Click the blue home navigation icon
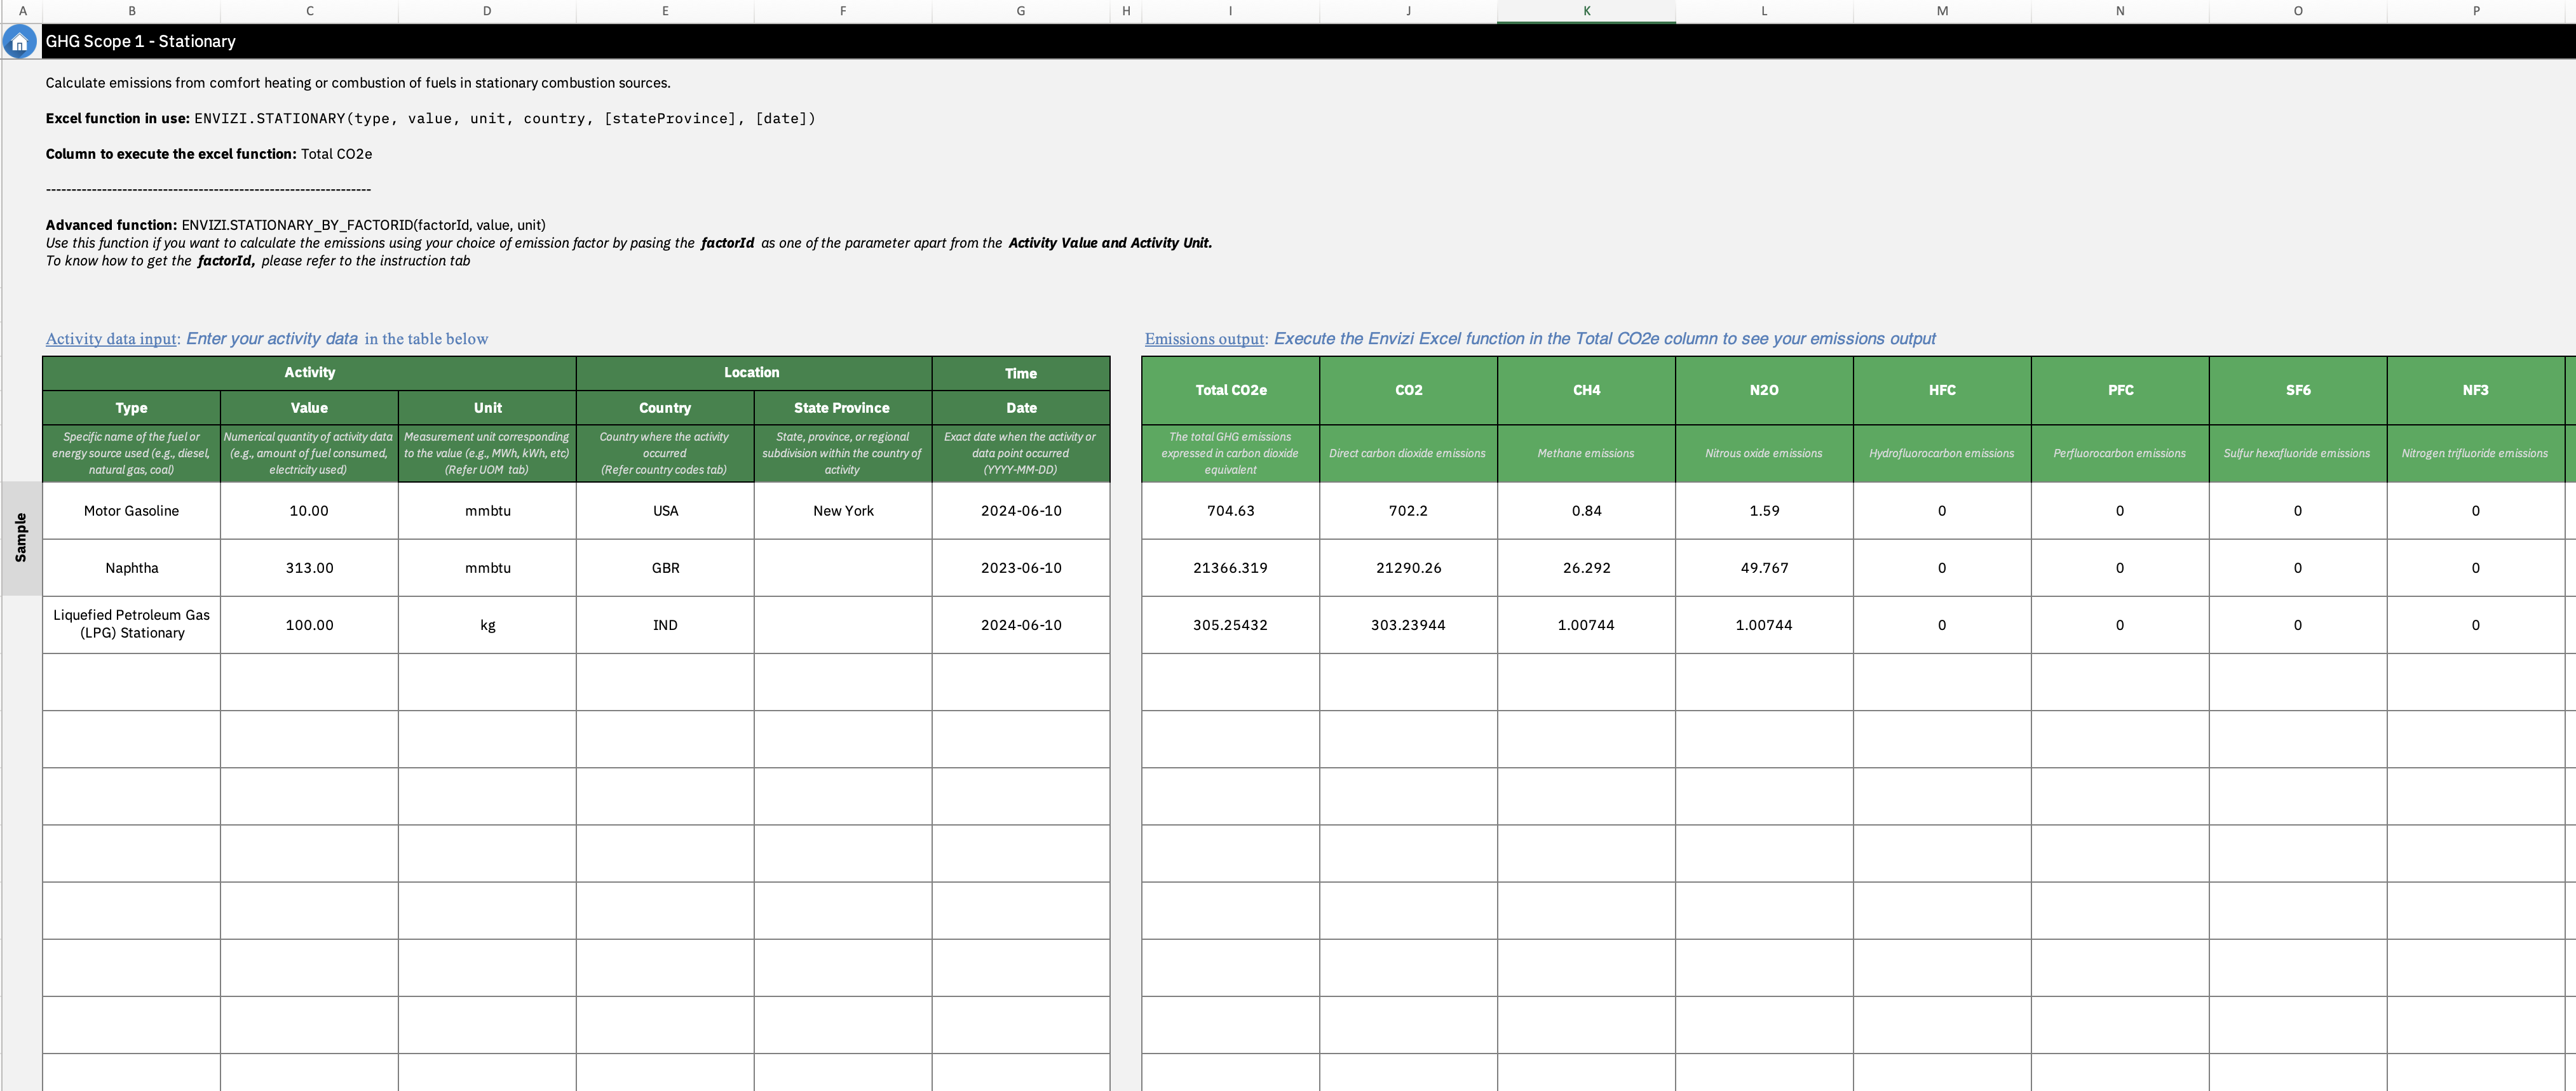 pos(20,42)
